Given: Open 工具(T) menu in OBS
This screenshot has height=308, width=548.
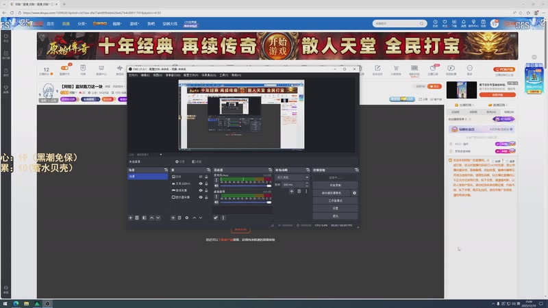Looking at the screenshot, I should [224, 75].
